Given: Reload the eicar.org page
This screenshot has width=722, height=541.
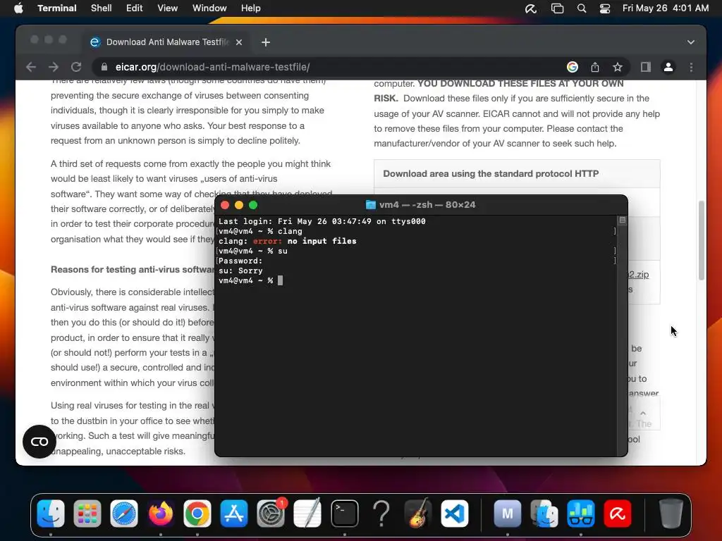Looking at the screenshot, I should click(76, 67).
